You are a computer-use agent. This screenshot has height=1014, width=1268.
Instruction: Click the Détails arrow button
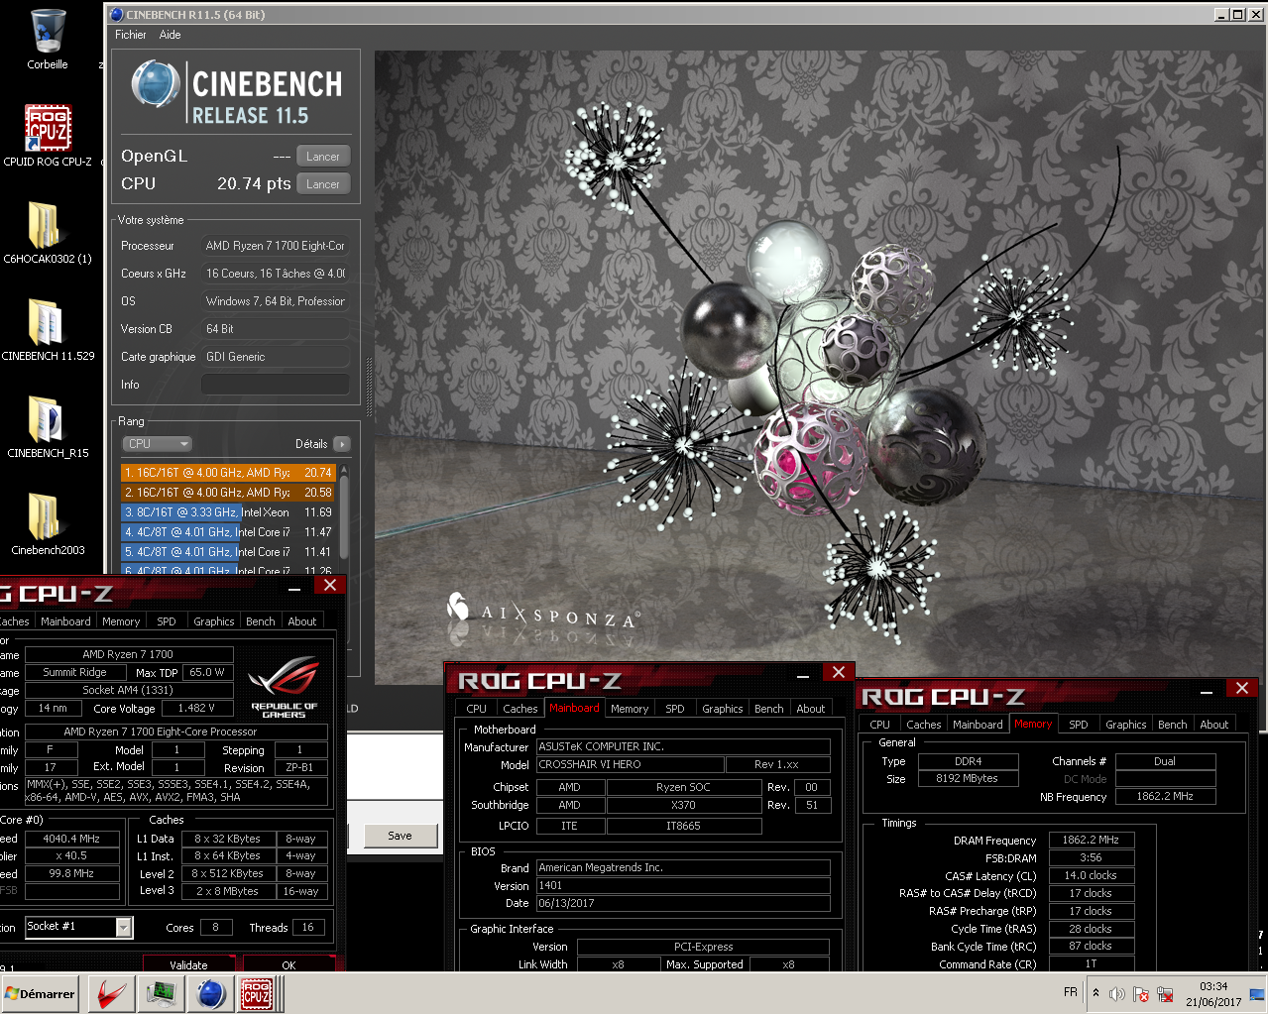pos(341,444)
